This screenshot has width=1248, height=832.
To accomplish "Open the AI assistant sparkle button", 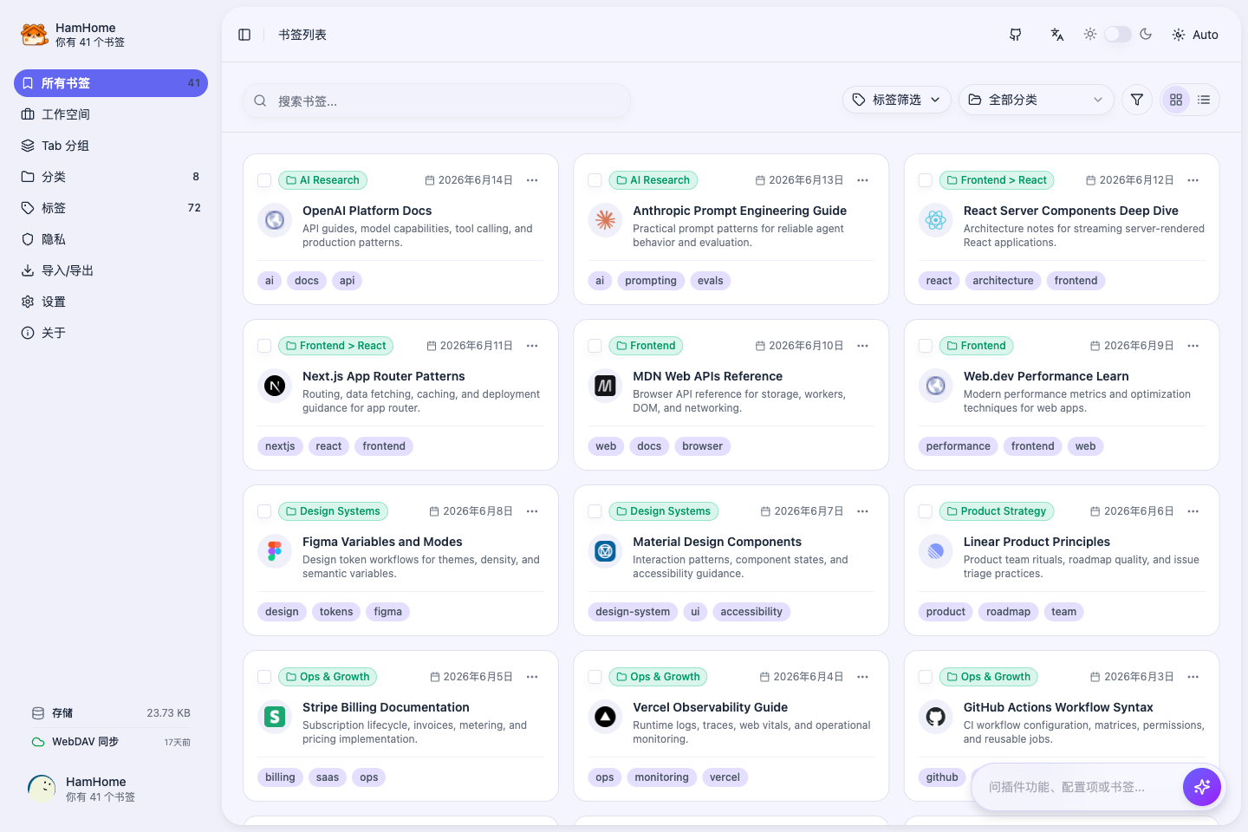I will (x=1202, y=787).
